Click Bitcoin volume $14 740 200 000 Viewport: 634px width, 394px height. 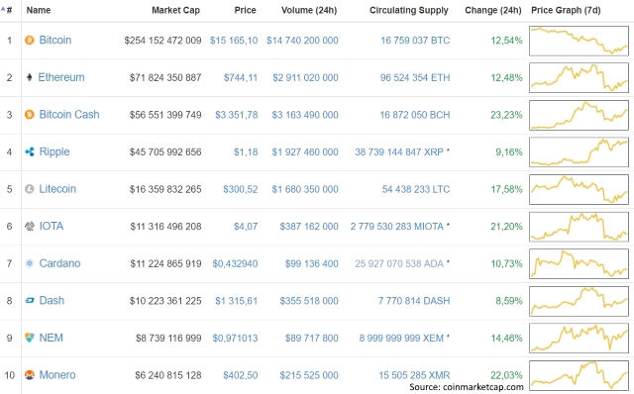tap(302, 41)
